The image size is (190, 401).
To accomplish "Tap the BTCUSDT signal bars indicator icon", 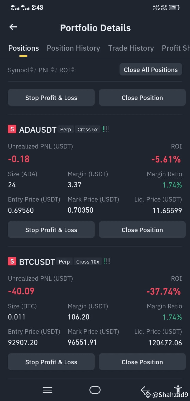I will click(107, 261).
